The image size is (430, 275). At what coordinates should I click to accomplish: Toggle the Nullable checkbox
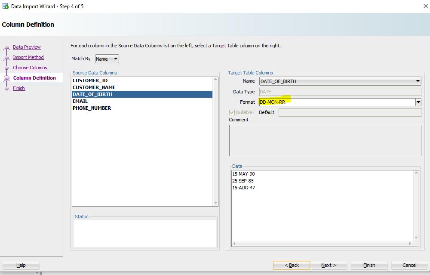(x=232, y=112)
